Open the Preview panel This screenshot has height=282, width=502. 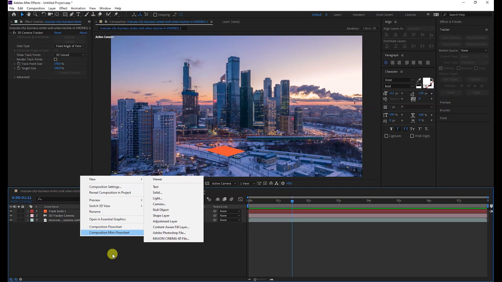click(445, 103)
